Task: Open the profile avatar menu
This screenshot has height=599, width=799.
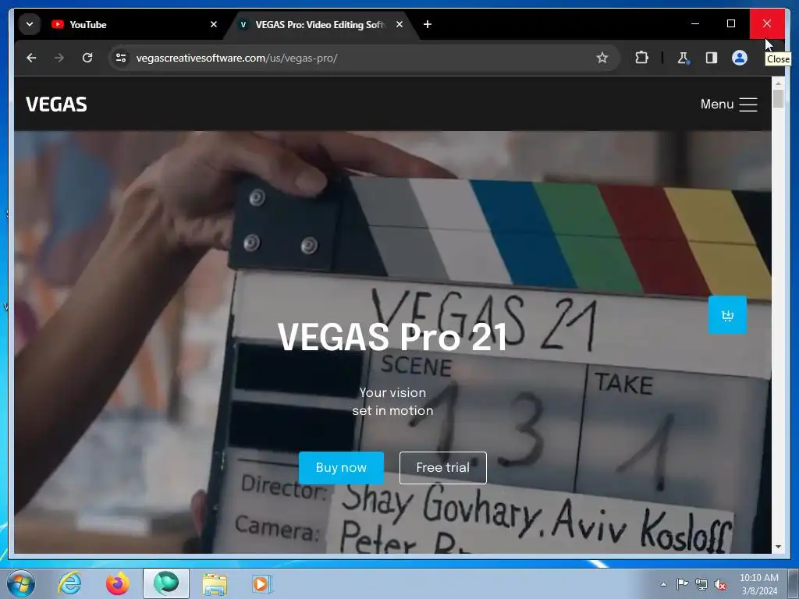Action: 740,58
